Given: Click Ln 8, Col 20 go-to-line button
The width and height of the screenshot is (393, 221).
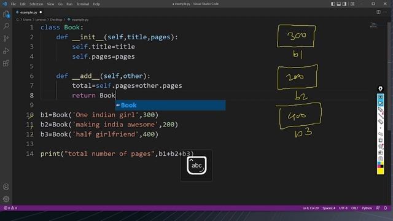Looking at the screenshot, I should 310,208.
